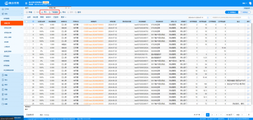Expand the 采购退货 sidebar group
Viewport: 253px width, 120px height.
click(x=11, y=56)
